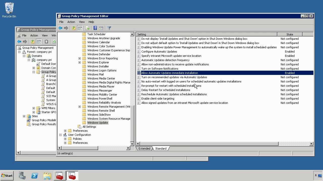Click the folder icon beside Windows Defender
The height and width of the screenshot is (181, 323).
click(84, 54)
